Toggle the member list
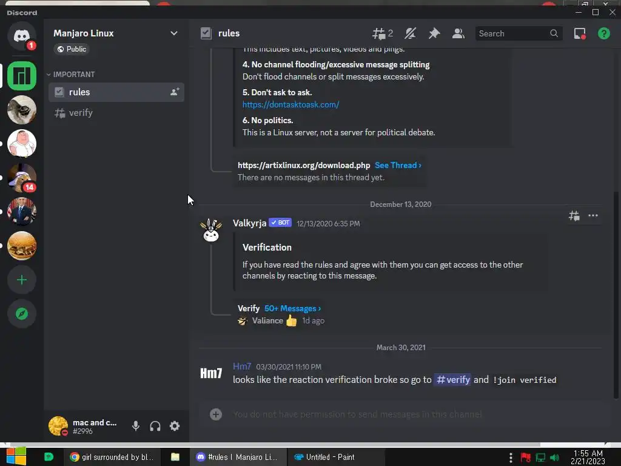Viewport: 621px width, 466px height. point(458,34)
